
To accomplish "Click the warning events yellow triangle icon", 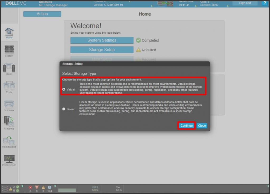I will 43,187.
